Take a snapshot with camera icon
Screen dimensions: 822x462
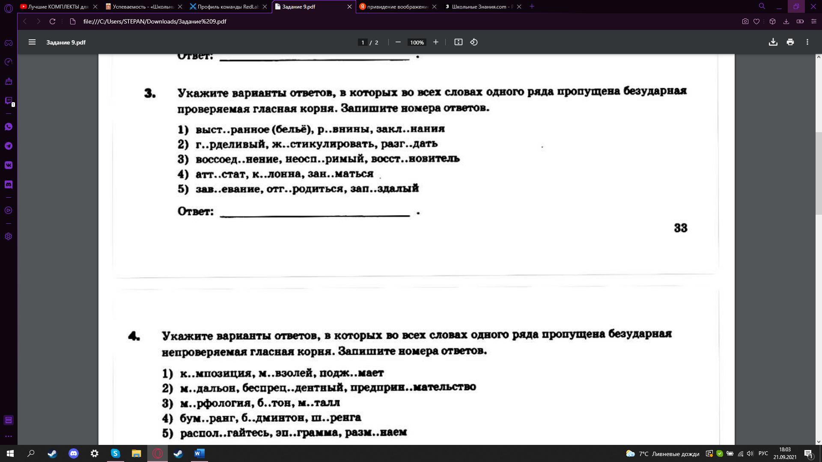coord(745,21)
